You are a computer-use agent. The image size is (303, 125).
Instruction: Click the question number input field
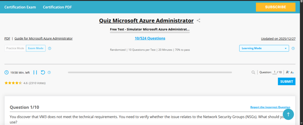pyautogui.click(x=275, y=72)
